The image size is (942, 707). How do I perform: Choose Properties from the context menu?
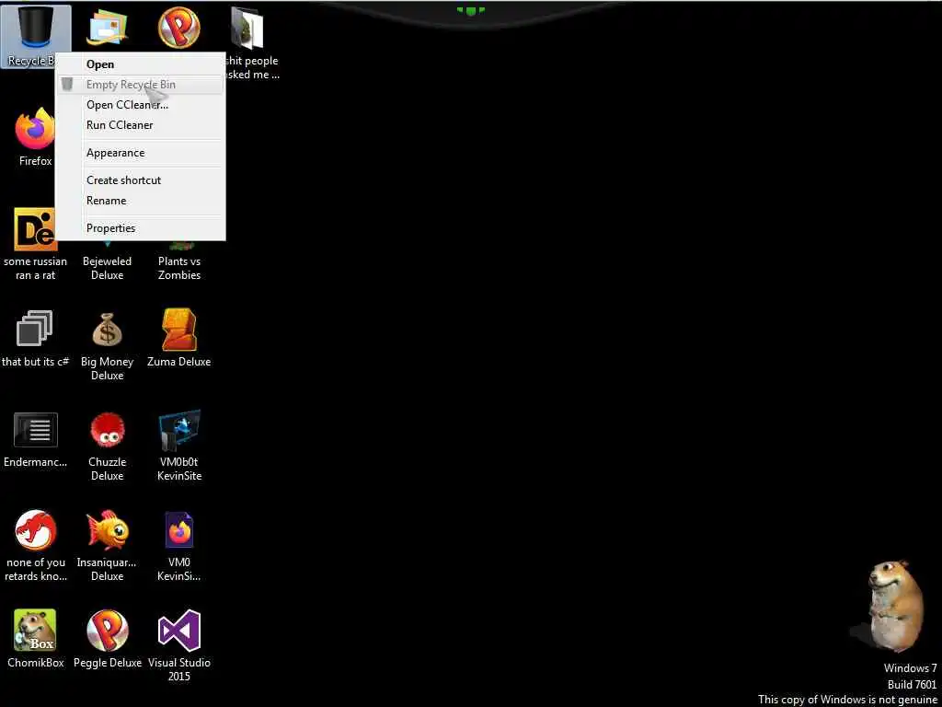[x=140, y=228]
